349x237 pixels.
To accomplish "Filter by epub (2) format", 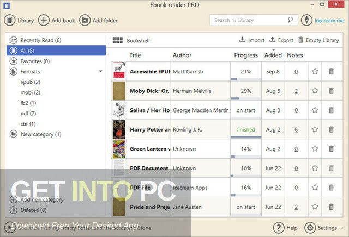I will coord(31,82).
